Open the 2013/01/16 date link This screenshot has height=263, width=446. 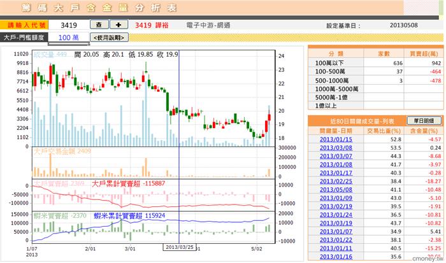(336, 257)
